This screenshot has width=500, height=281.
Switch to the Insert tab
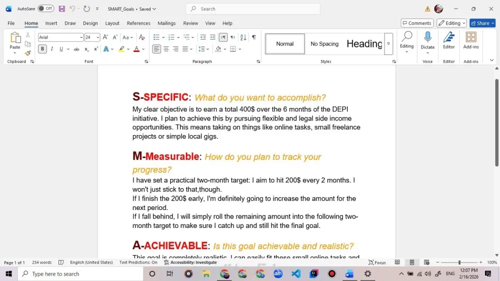(51, 23)
